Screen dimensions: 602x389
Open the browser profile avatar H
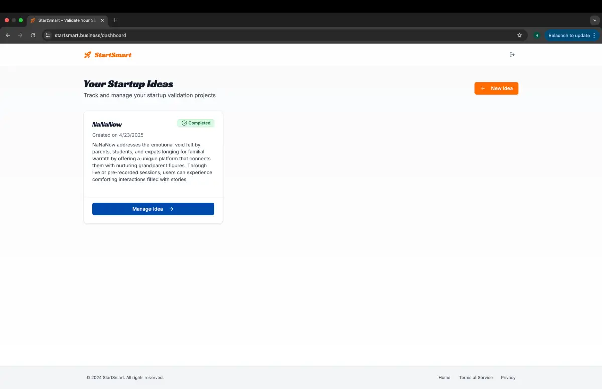[537, 35]
